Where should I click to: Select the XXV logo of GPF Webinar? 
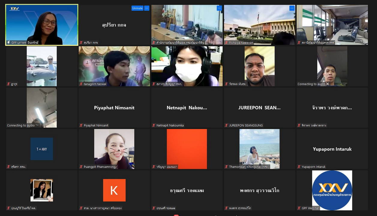coord(332,190)
